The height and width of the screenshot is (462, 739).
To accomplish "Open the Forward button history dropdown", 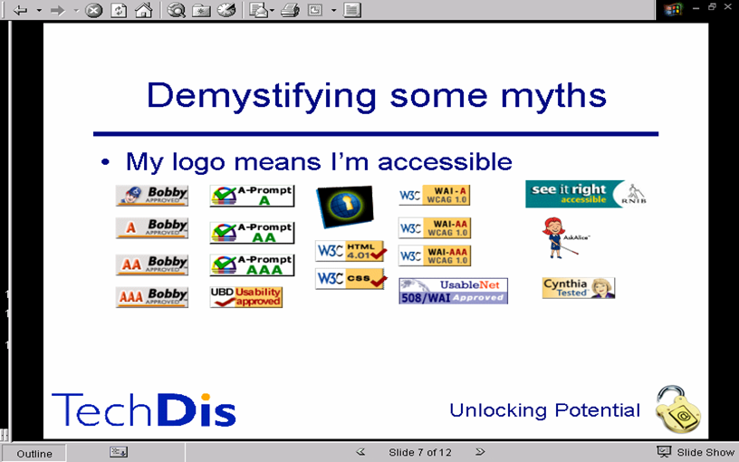I will [x=76, y=10].
